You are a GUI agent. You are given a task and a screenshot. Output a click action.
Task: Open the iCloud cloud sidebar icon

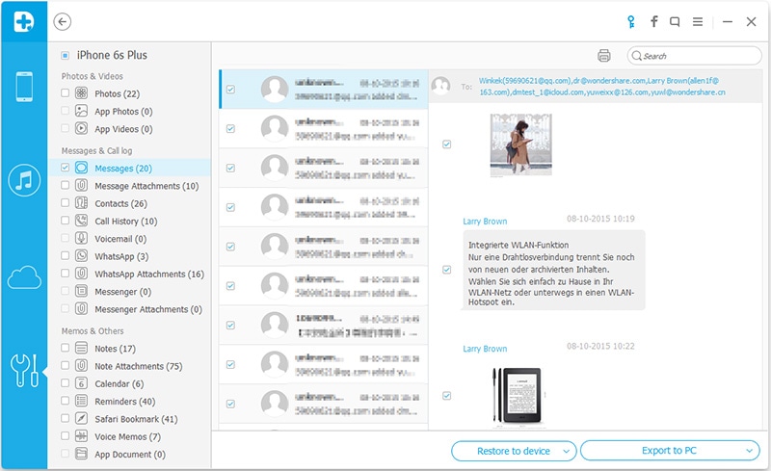click(x=24, y=277)
